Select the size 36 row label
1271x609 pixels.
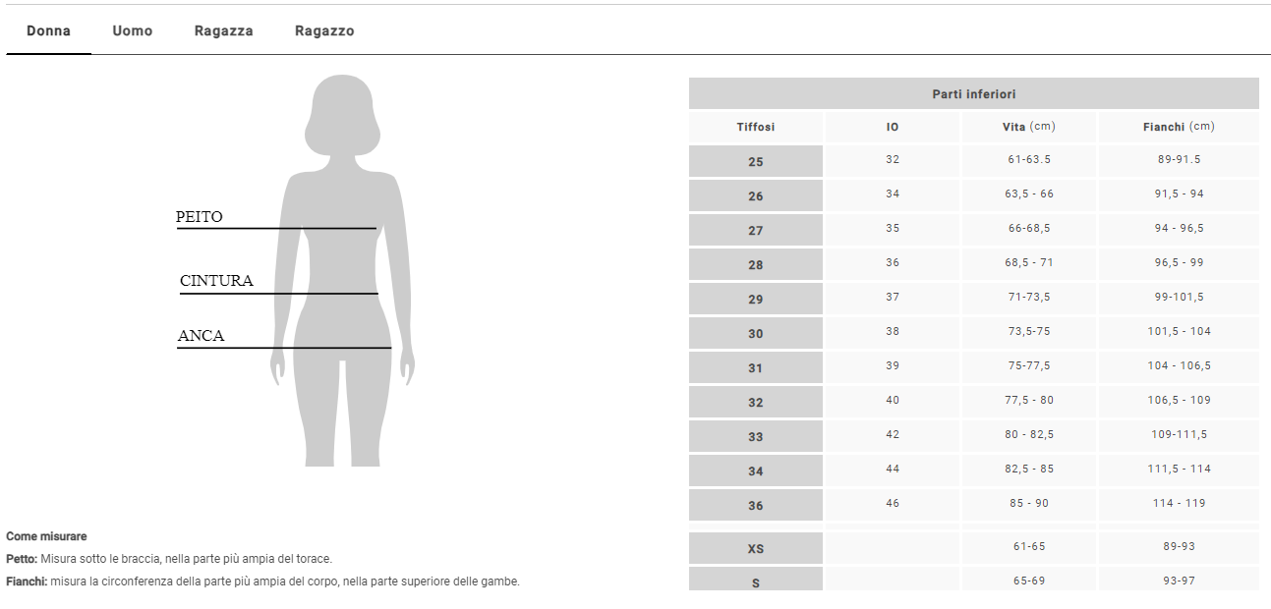tap(756, 506)
